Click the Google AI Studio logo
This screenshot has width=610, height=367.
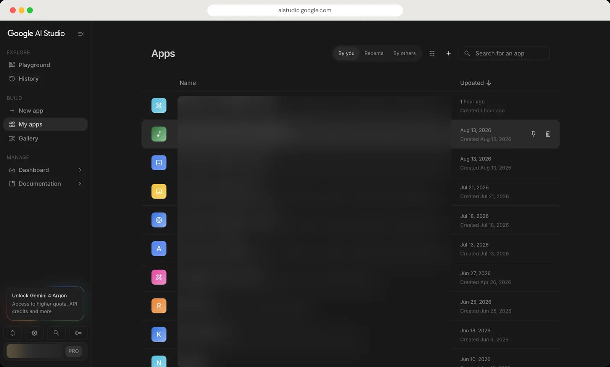pyautogui.click(x=36, y=34)
